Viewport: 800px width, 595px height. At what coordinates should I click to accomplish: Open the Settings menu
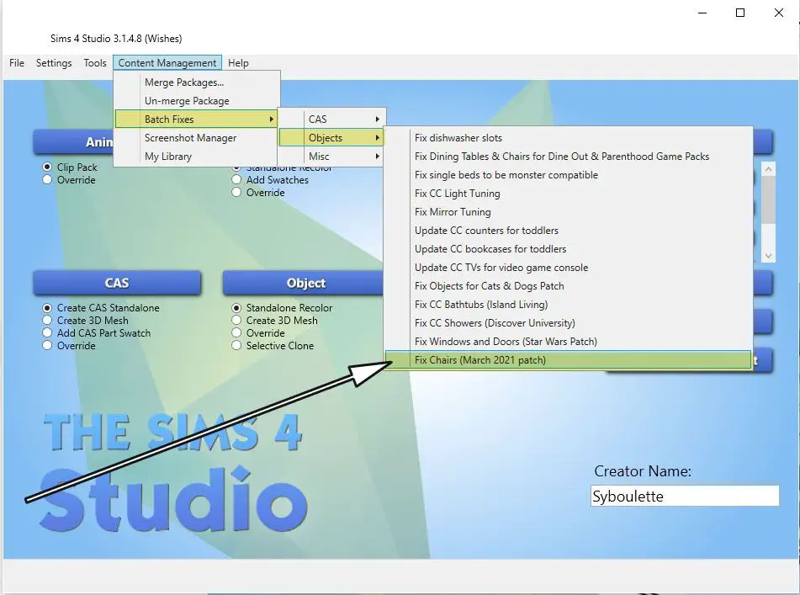(54, 63)
